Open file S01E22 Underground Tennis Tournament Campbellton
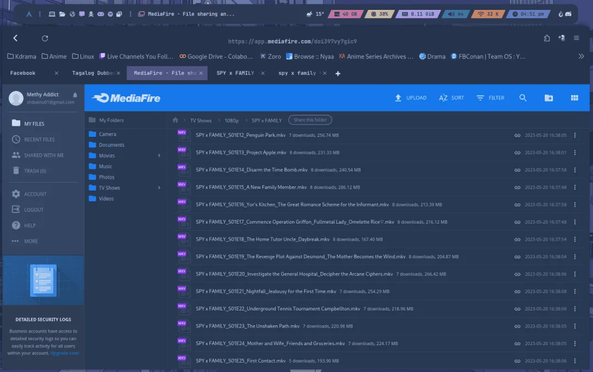Viewport: 593px width, 372px height. (x=278, y=309)
